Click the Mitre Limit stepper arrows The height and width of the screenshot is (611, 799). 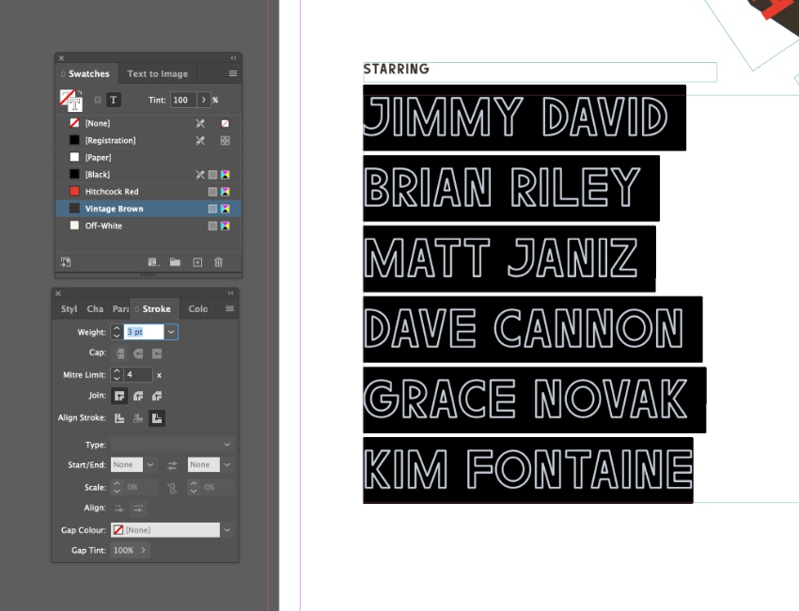click(117, 374)
